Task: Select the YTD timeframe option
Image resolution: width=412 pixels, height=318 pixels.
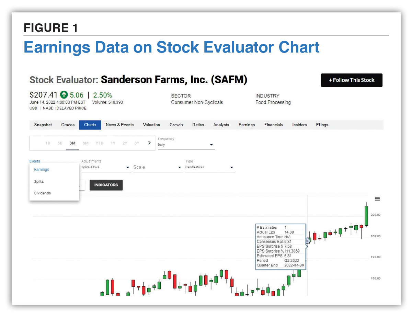Action: 99,143
